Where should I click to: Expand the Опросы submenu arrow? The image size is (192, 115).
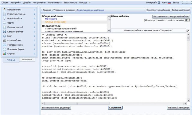pyautogui.click(x=34, y=53)
